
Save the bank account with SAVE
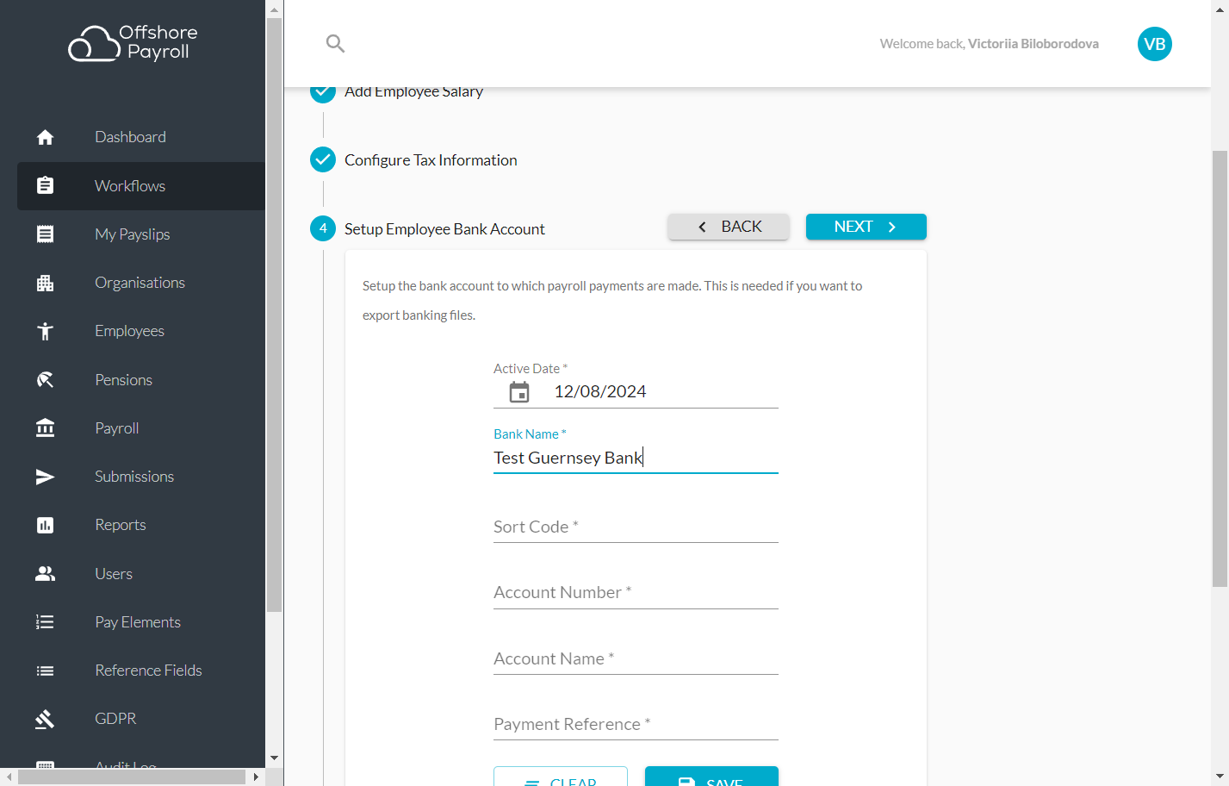pos(711,777)
